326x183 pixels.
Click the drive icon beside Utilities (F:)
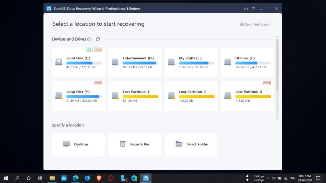tap(228, 62)
